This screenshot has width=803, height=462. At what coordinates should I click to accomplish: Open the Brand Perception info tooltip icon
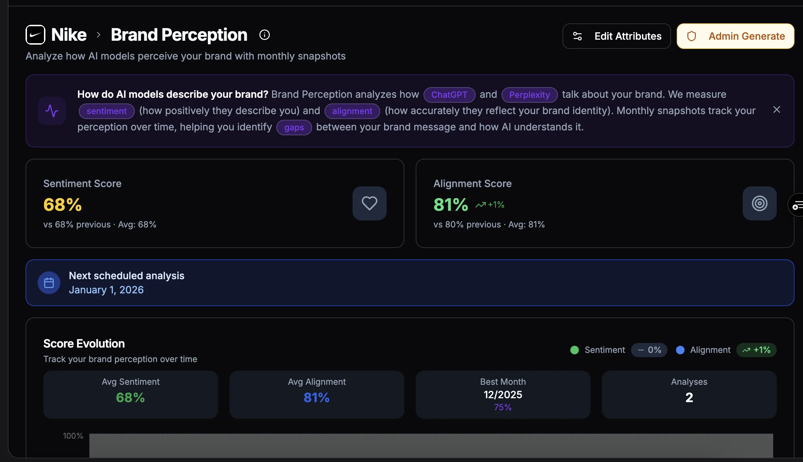pos(265,34)
